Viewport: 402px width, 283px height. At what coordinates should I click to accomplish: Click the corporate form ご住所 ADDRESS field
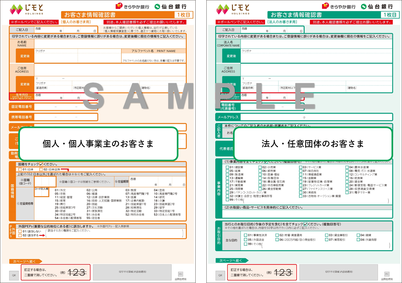coord(316,70)
